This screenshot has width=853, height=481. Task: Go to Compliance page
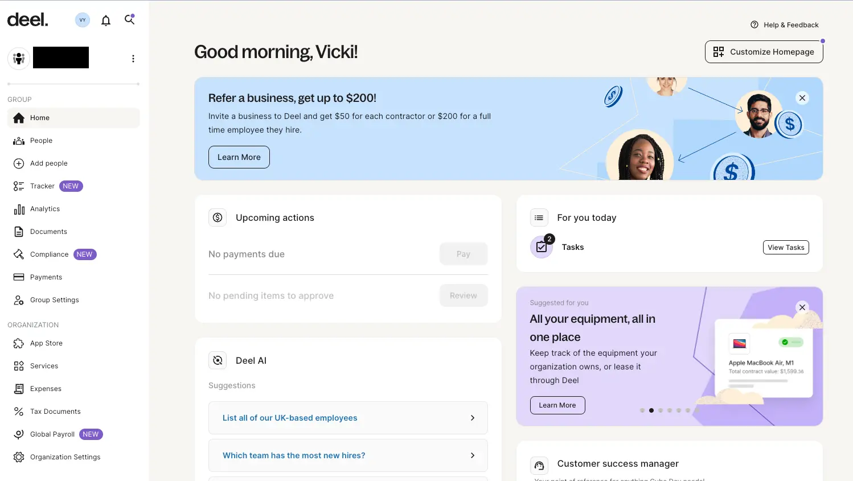48,254
